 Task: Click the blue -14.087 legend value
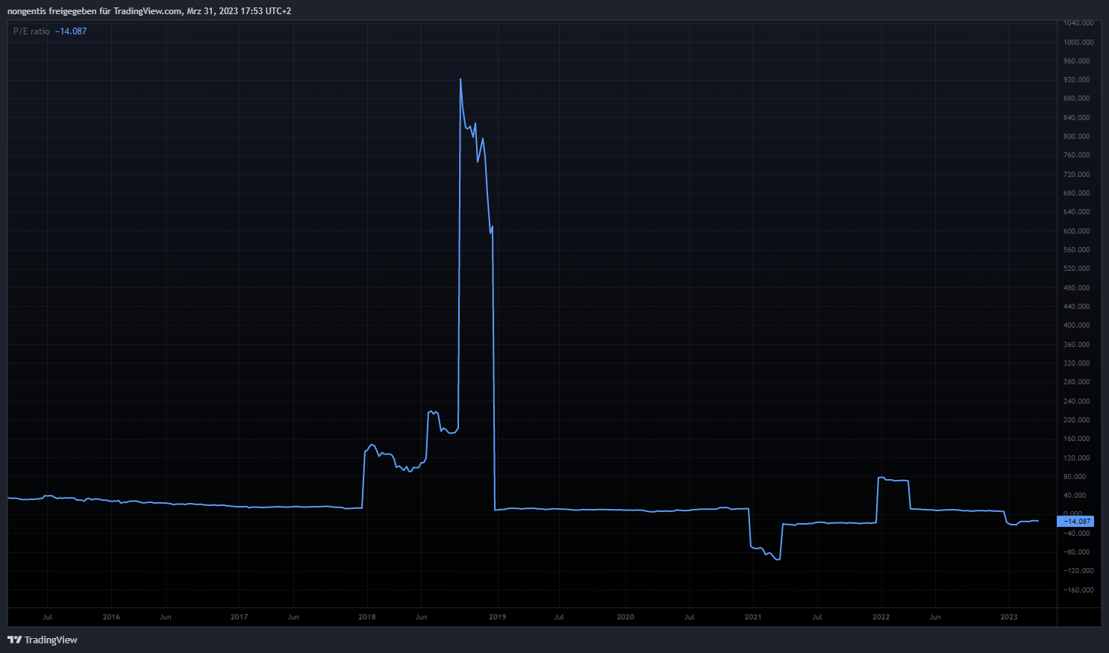tap(71, 31)
